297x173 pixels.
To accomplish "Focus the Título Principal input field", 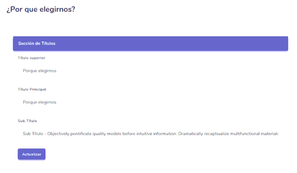I will [x=148, y=102].
